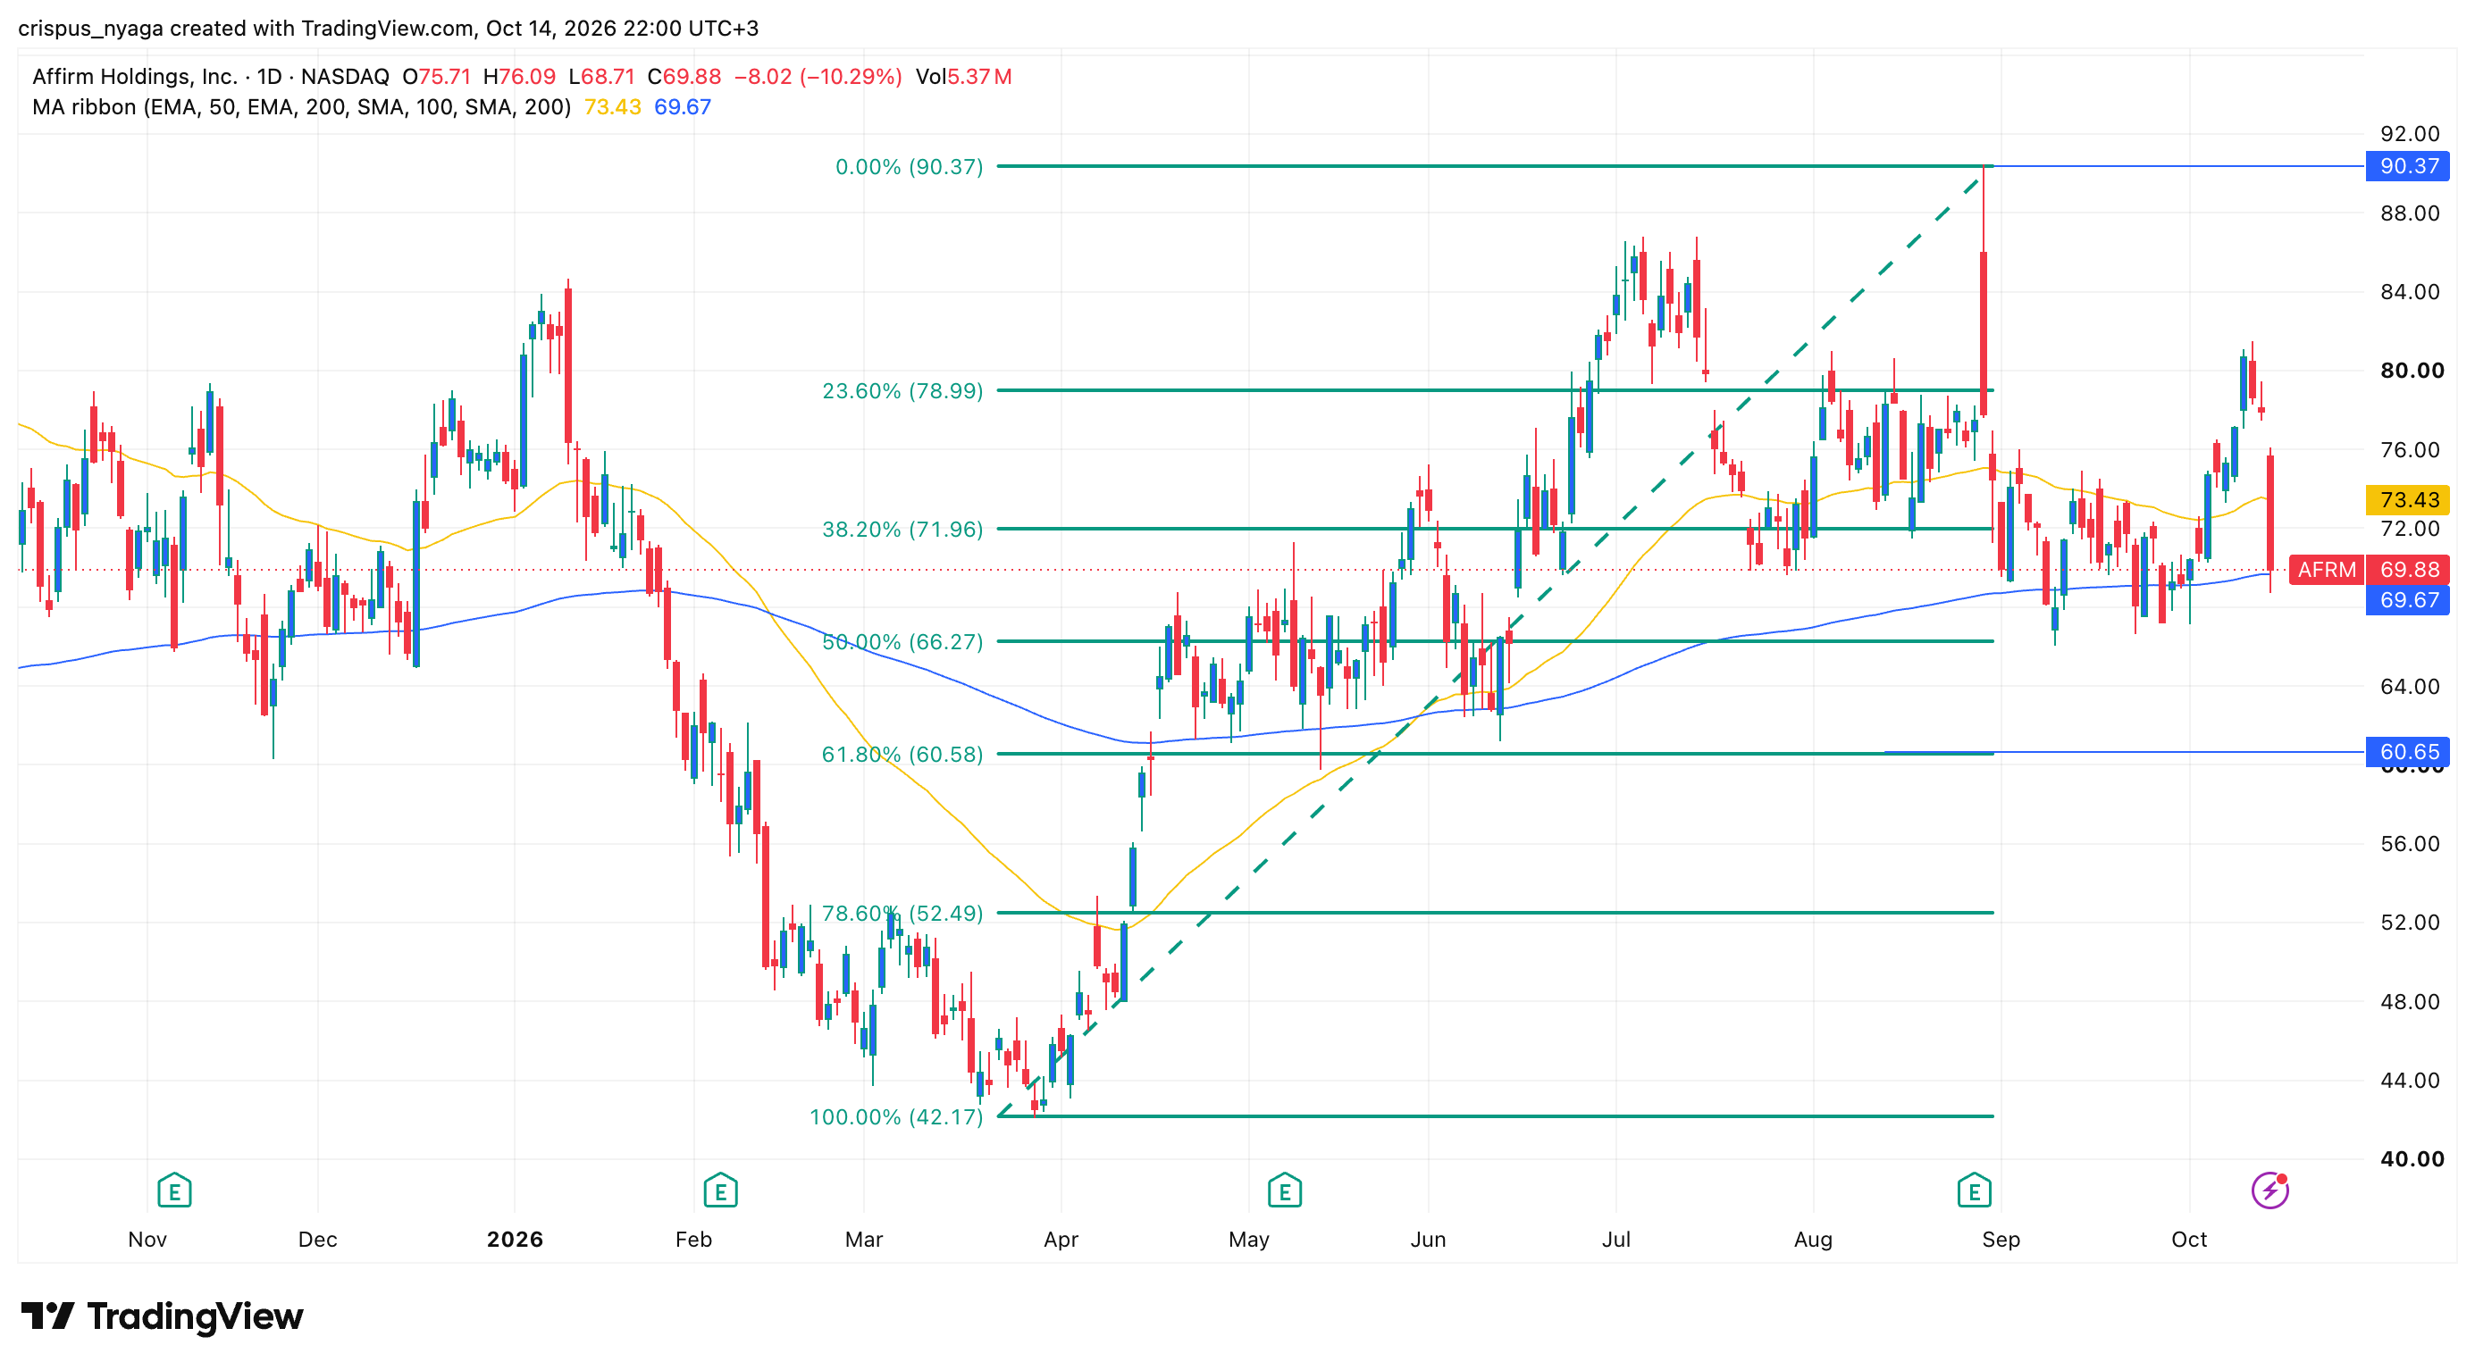This screenshot has height=1370, width=2475.
Task: Click the Oct label on the time axis
Action: [2189, 1240]
